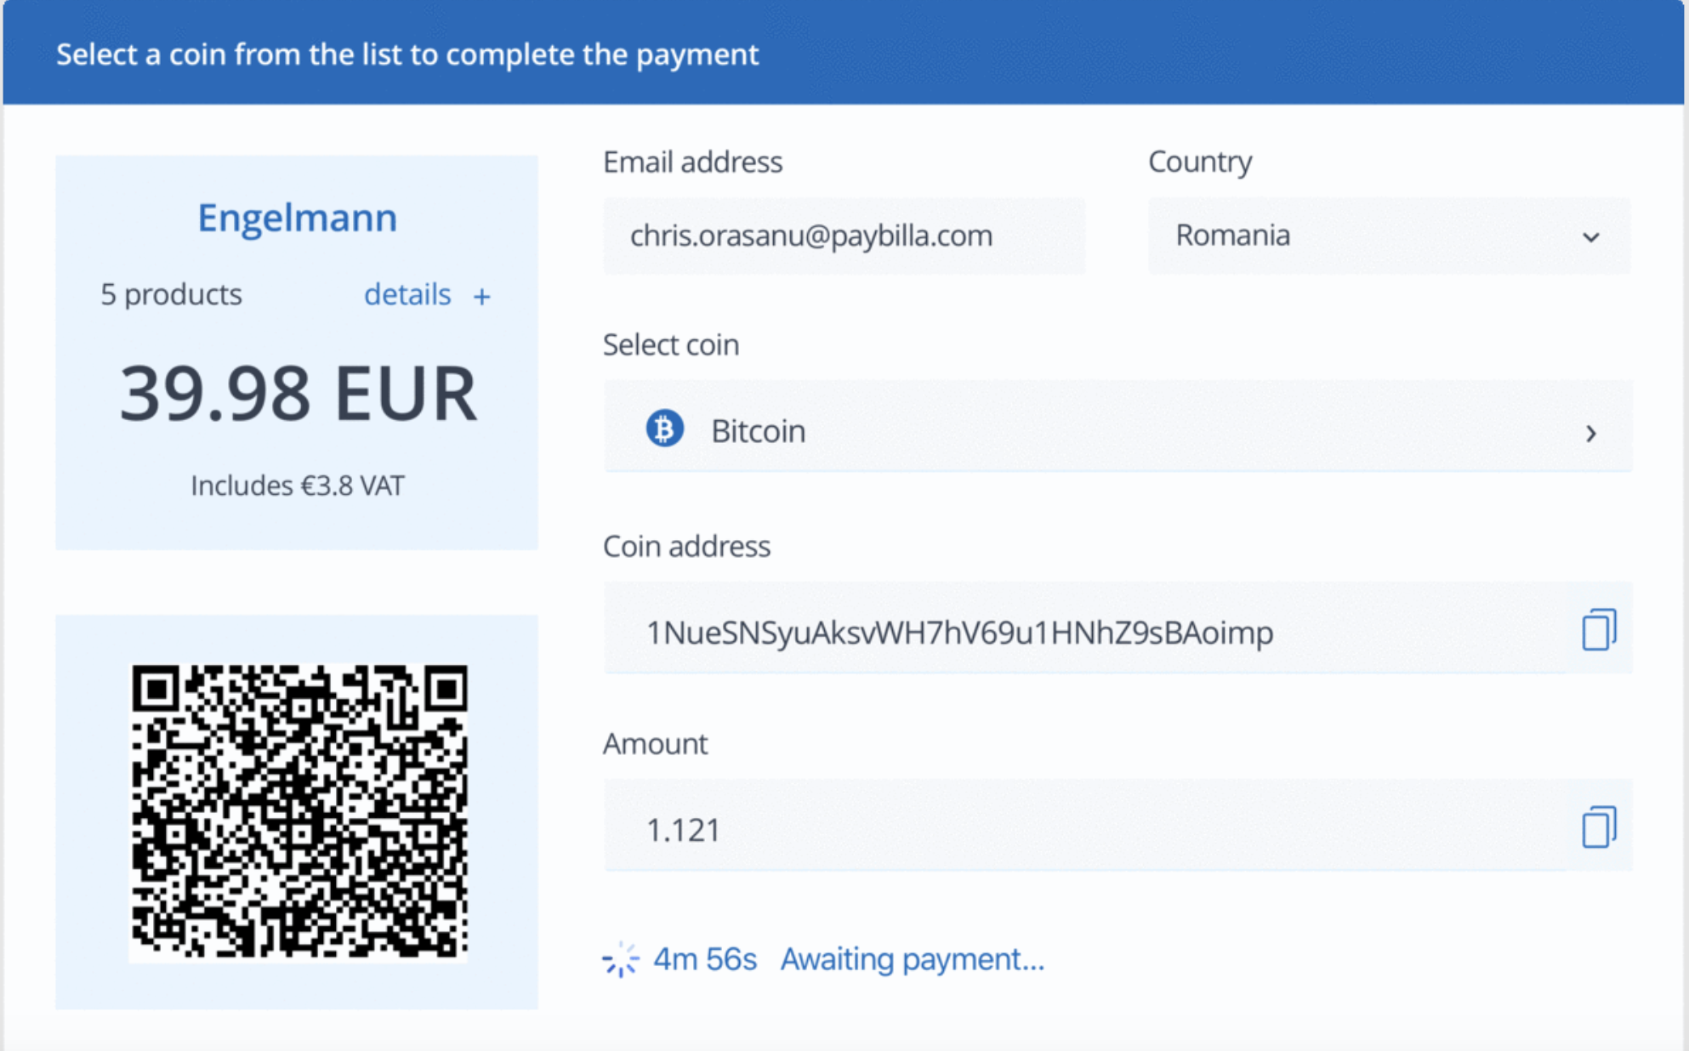Click the payment QR code
The width and height of the screenshot is (1689, 1051).
click(298, 812)
